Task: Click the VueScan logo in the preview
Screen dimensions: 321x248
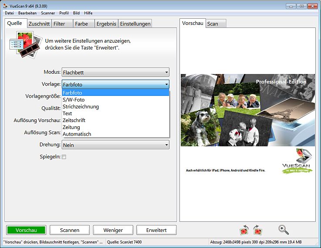Action: click(x=297, y=161)
